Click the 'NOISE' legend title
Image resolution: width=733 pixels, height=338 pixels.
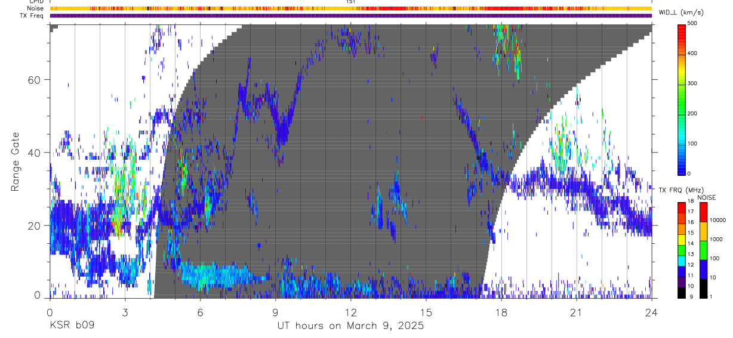pyautogui.click(x=706, y=197)
